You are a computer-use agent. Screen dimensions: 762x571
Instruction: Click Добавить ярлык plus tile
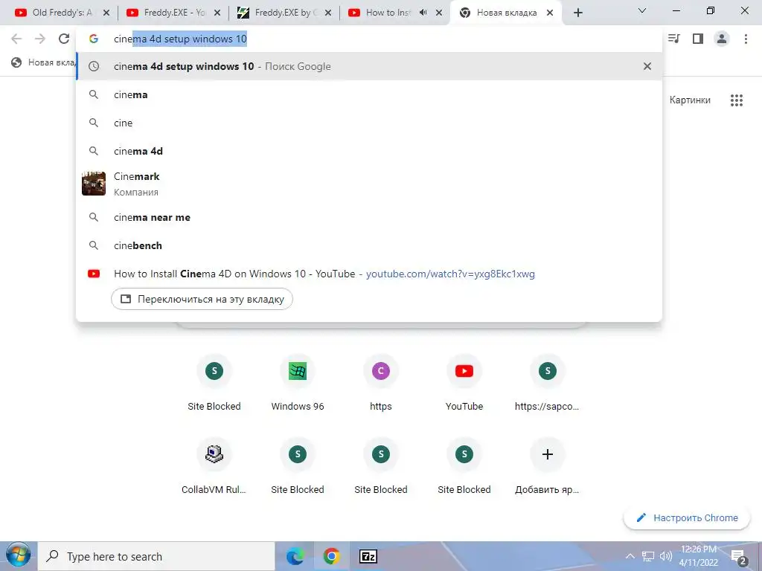coord(547,466)
